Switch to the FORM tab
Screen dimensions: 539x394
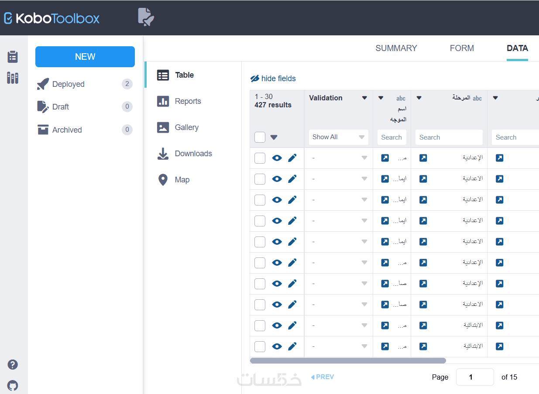[x=462, y=48]
